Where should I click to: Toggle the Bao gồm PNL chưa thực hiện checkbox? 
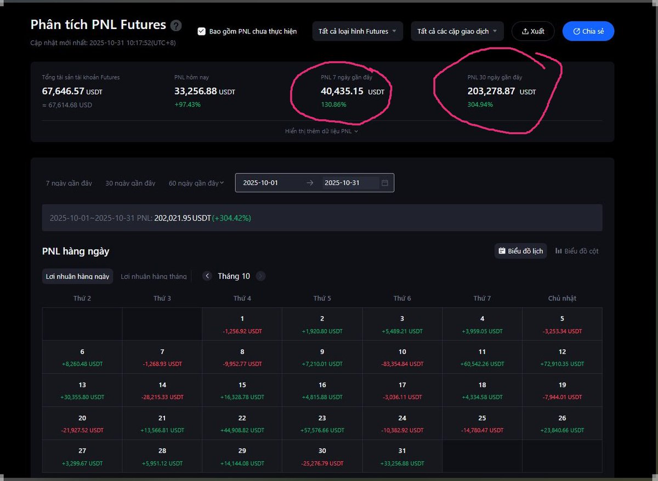click(x=202, y=31)
